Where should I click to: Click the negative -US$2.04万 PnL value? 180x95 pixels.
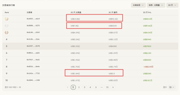[x=148, y=67]
